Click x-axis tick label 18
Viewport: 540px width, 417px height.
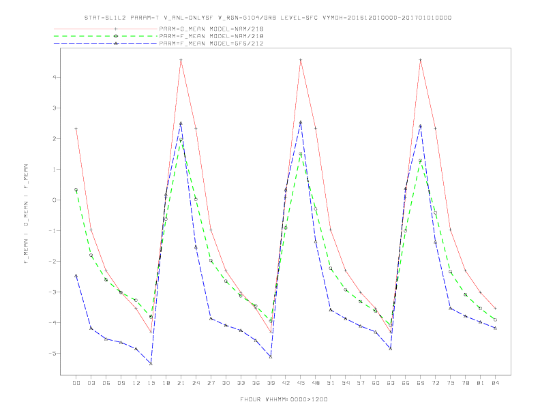(166, 383)
